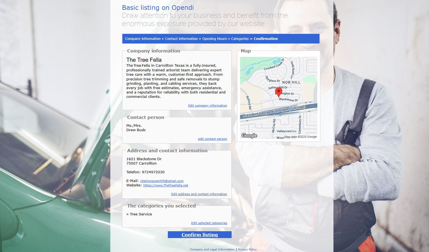Open the Privacy Policy footer link
Image resolution: width=429 pixels, height=252 pixels.
pyautogui.click(x=247, y=250)
